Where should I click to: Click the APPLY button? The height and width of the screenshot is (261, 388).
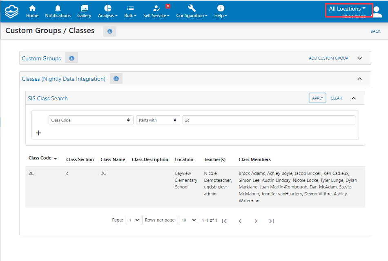pos(317,98)
